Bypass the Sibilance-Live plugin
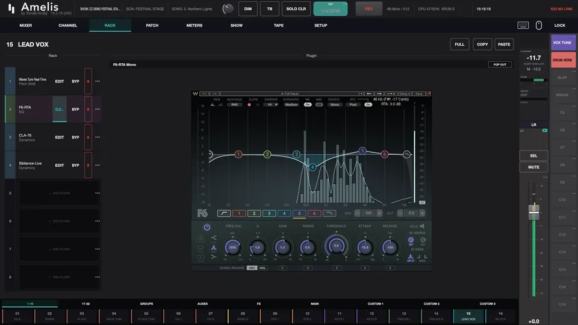 76,165
